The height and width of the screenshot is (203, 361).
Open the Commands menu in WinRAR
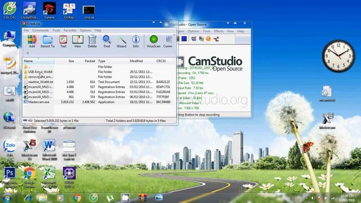pos(40,30)
